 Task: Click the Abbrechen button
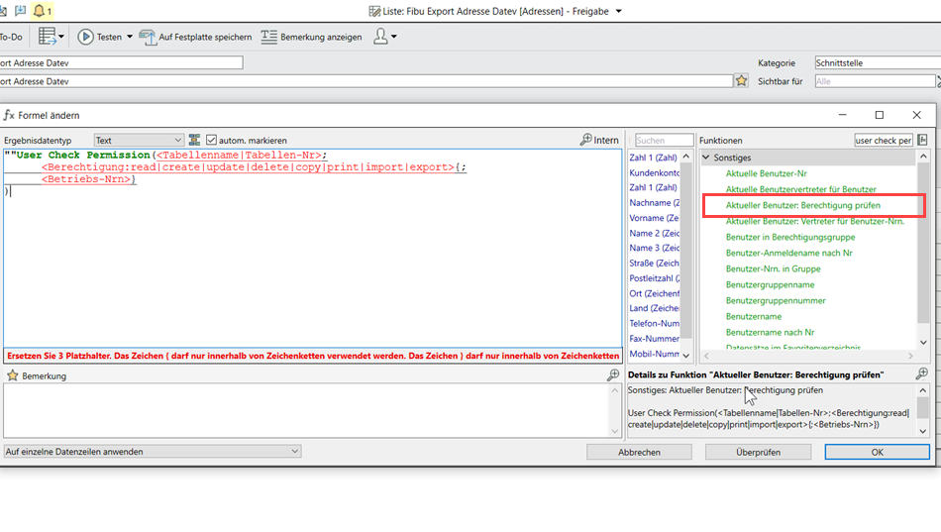(639, 452)
